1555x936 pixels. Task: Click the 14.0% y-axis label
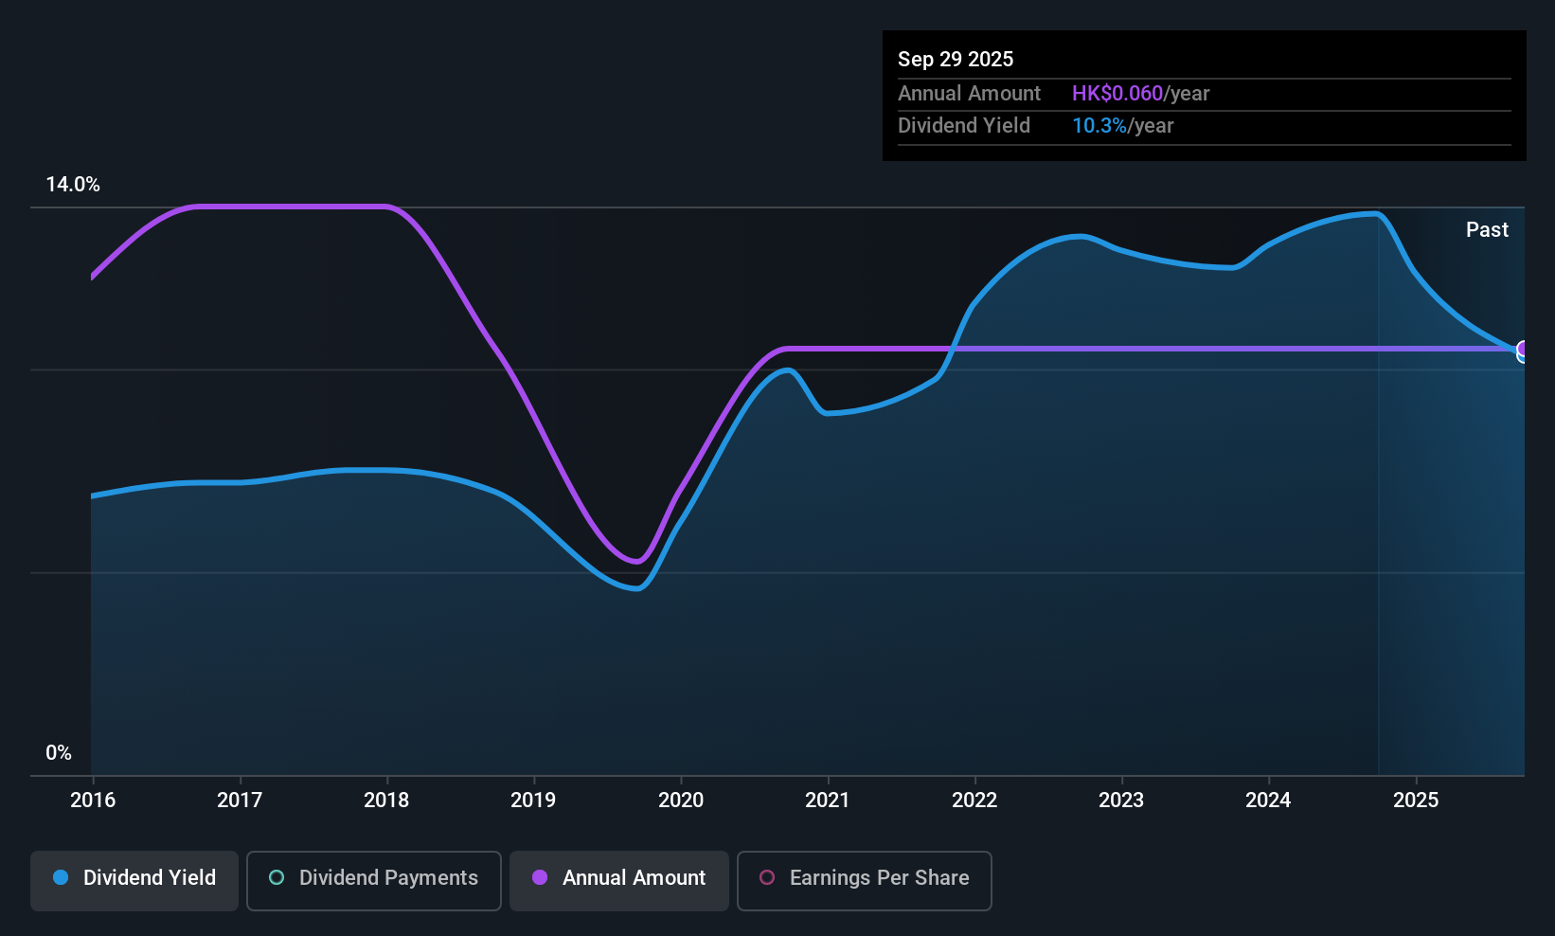pyautogui.click(x=73, y=185)
